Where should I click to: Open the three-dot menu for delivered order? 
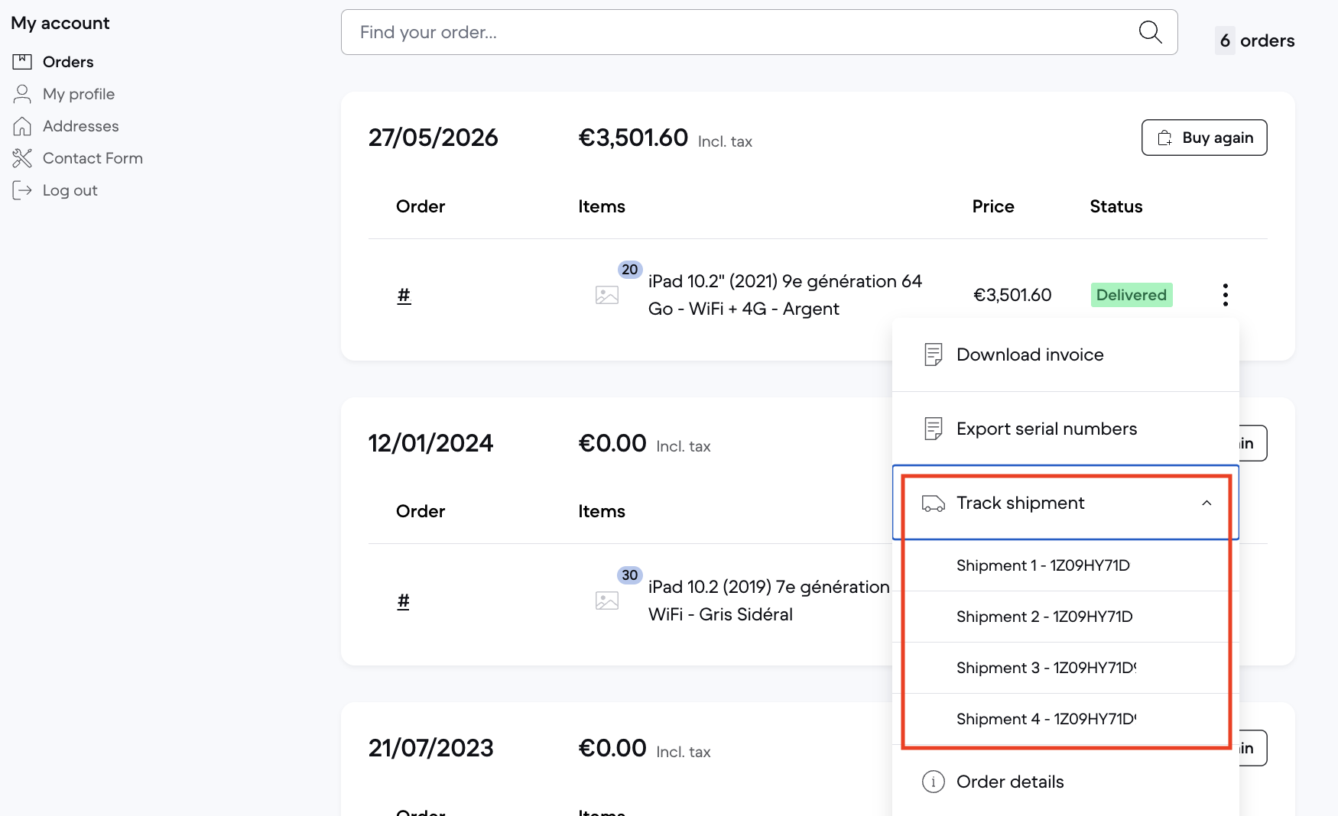(x=1225, y=295)
